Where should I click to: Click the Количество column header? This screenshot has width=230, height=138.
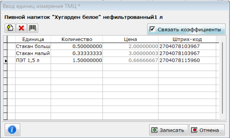tap(77, 39)
